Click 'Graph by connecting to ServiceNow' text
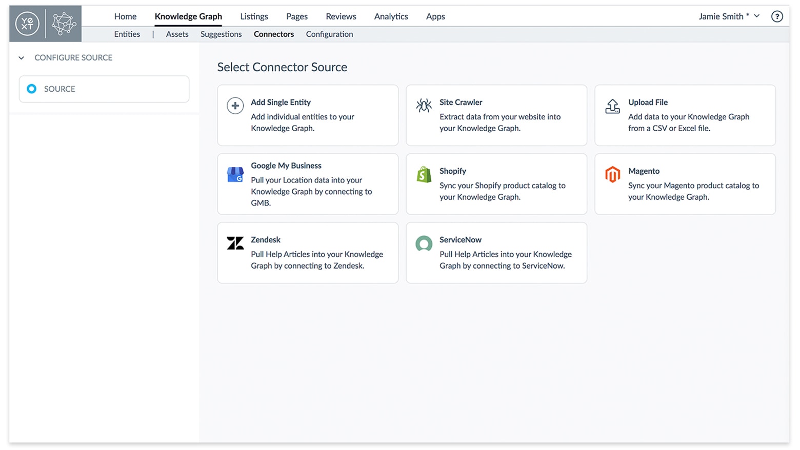 coord(502,266)
